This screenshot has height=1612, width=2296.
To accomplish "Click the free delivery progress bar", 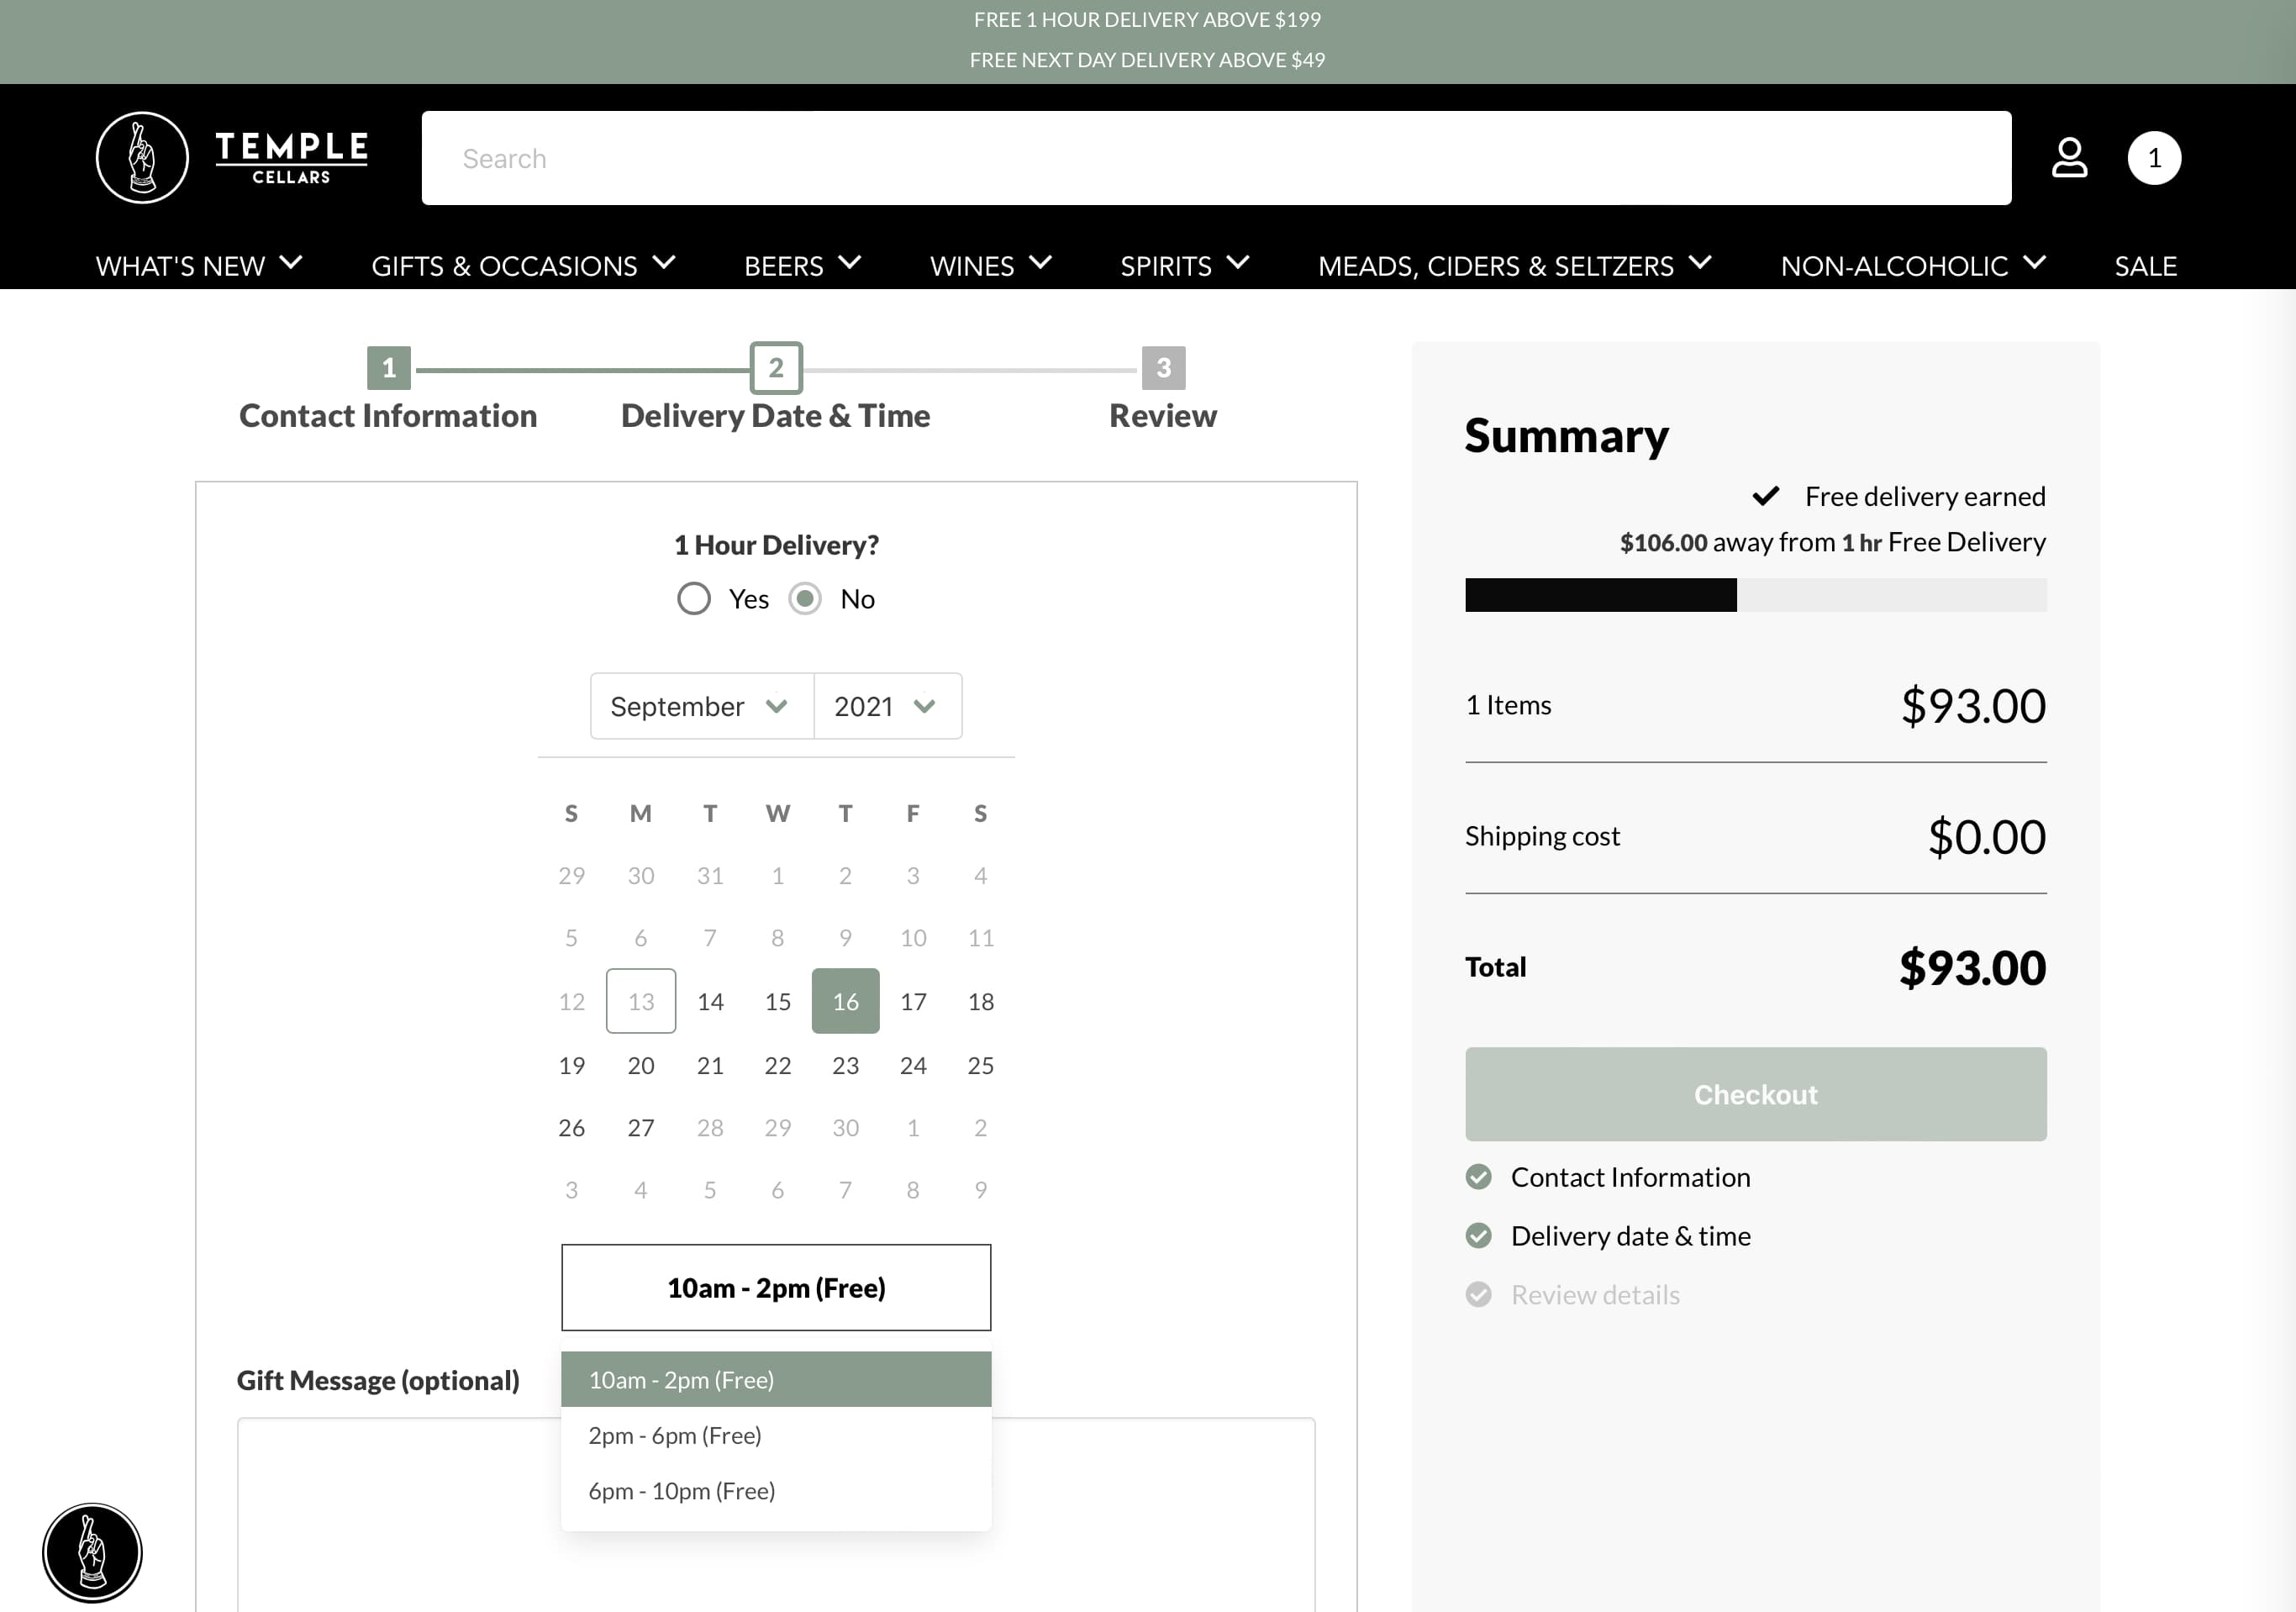I will pyautogui.click(x=1755, y=595).
